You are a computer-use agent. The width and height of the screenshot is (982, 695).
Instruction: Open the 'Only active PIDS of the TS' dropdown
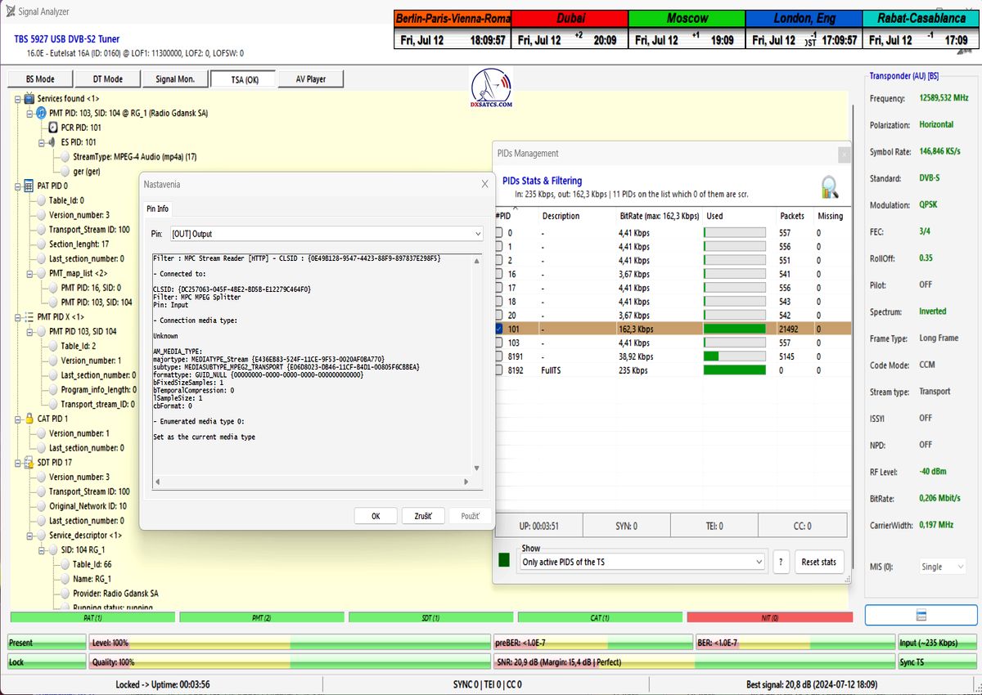click(642, 562)
